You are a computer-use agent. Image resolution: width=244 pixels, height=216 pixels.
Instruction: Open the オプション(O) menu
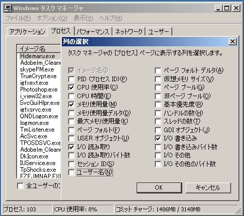(x=52, y=18)
